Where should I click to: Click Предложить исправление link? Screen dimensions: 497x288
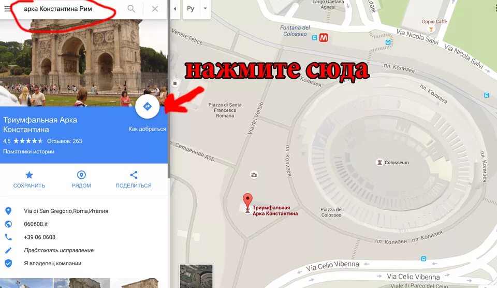click(x=59, y=250)
